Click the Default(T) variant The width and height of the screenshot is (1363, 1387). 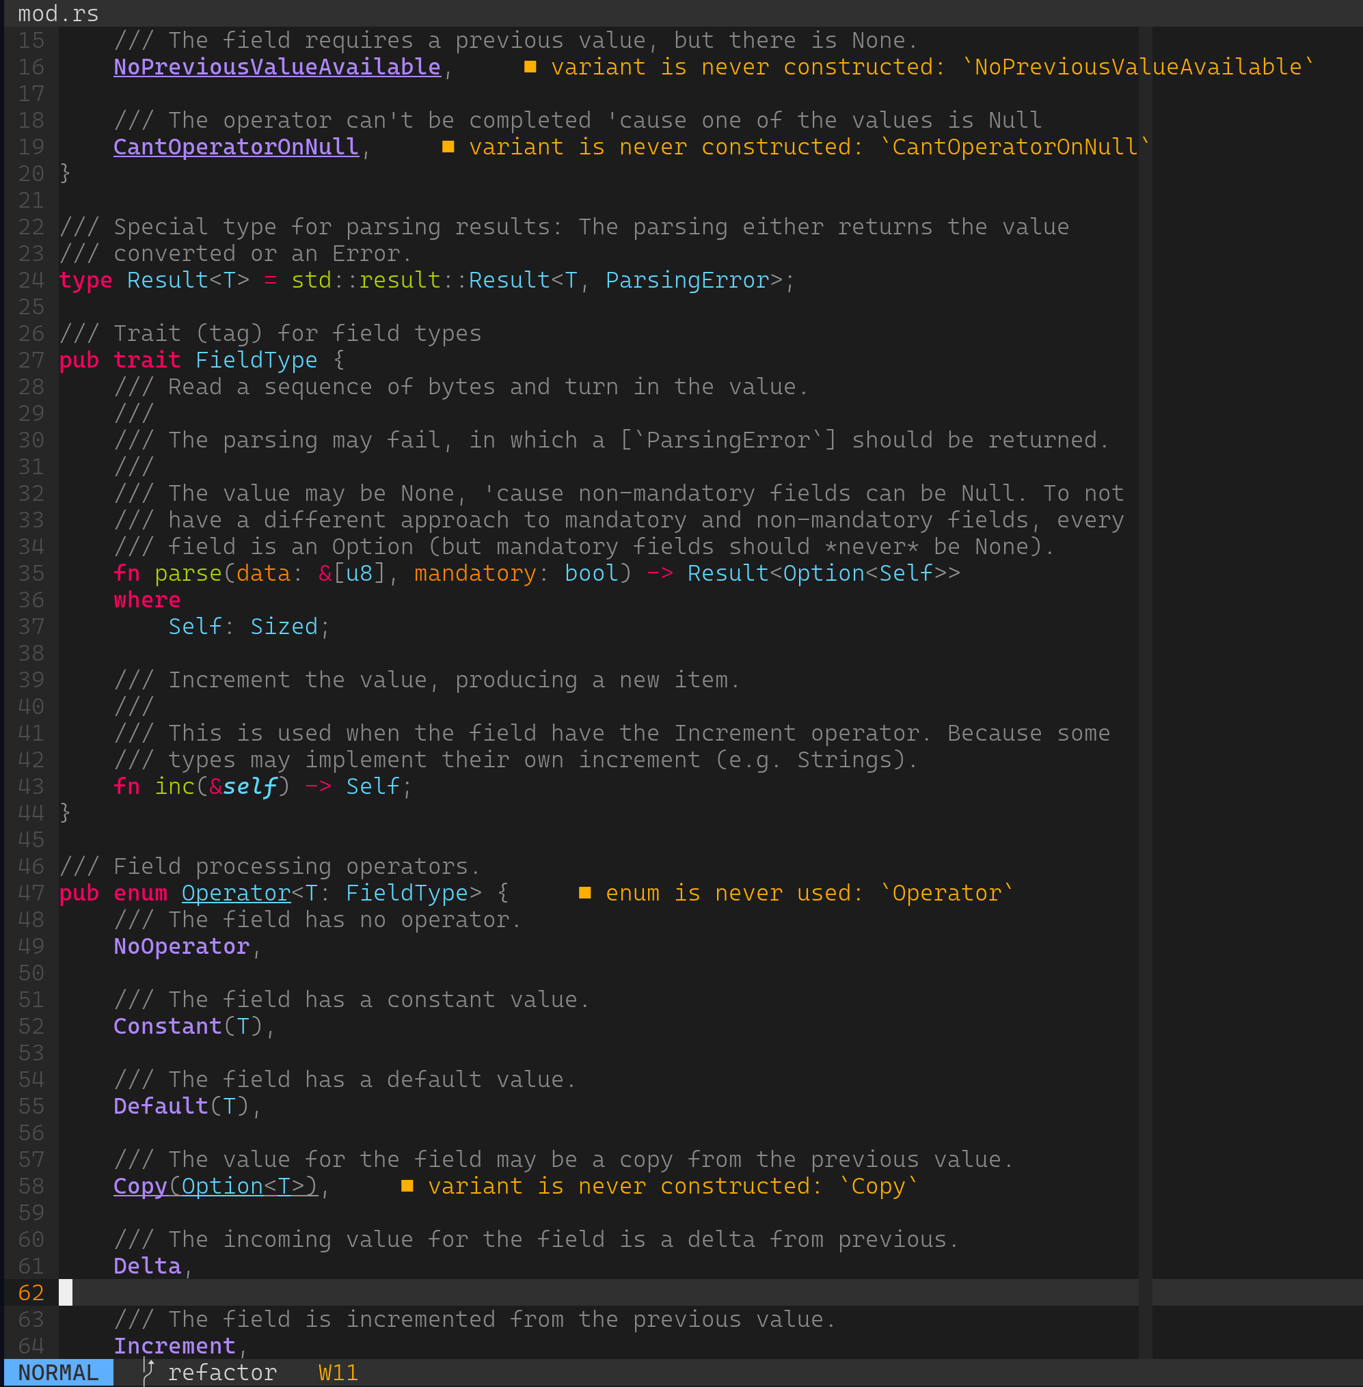182,1106
